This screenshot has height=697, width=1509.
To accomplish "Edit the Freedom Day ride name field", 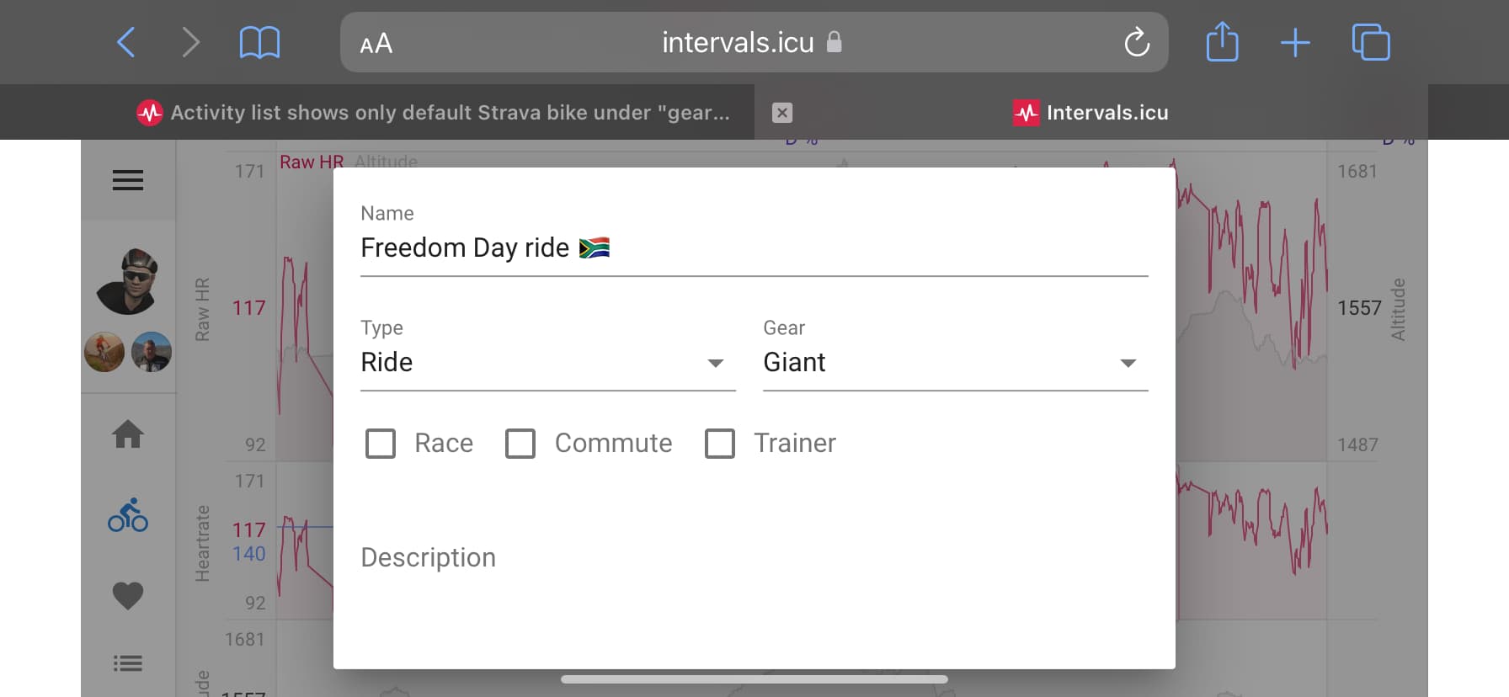I will 754,248.
